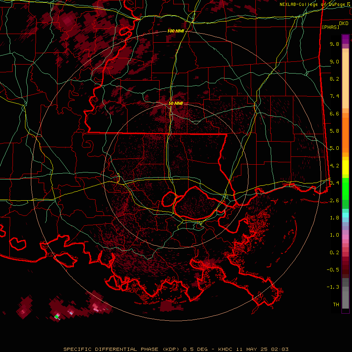Click the DKD label above the color scale
This screenshot has width=352, height=352.
(x=344, y=23)
